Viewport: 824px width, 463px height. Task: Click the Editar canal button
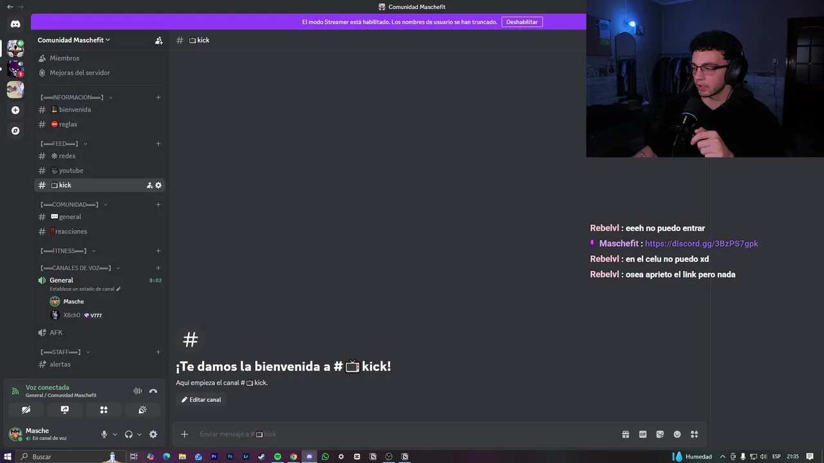coord(201,399)
